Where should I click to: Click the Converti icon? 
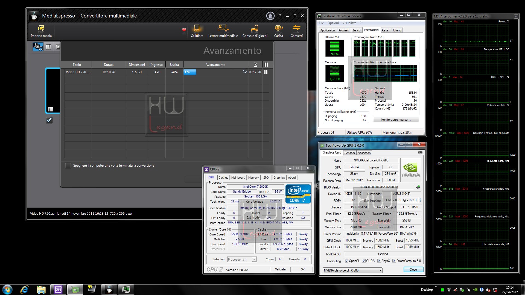296,28
